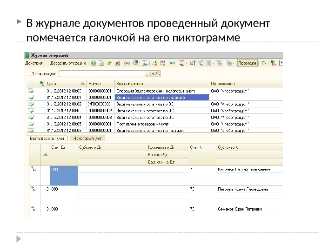335x251 pixels.
Task: Click the Добавить операцию button
Action: (68, 63)
